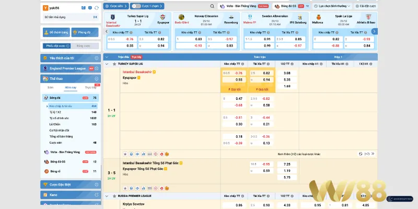Open the Lựa chọn bình thường dropdown
Image resolution: width=418 pixels, height=209 pixels.
coord(369,7)
